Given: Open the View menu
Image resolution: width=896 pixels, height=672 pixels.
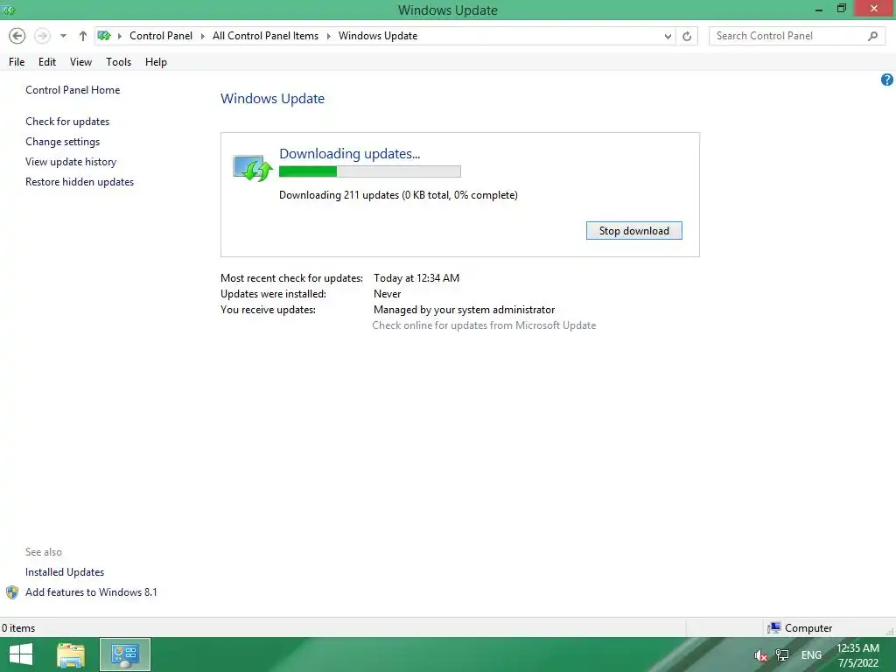Looking at the screenshot, I should (x=80, y=62).
